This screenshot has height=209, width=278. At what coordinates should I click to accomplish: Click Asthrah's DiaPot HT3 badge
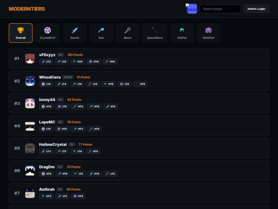[46, 196]
